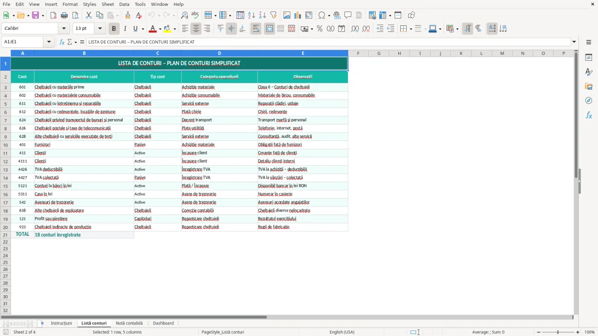Open Background Color dropdown arrow
Screen dimensions: 598x336
[x=174, y=29]
